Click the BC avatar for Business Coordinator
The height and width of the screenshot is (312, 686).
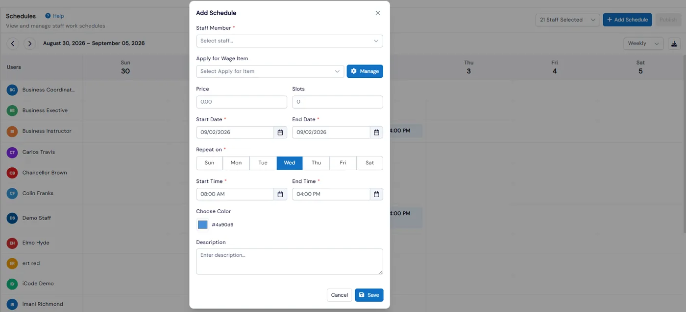(x=12, y=90)
